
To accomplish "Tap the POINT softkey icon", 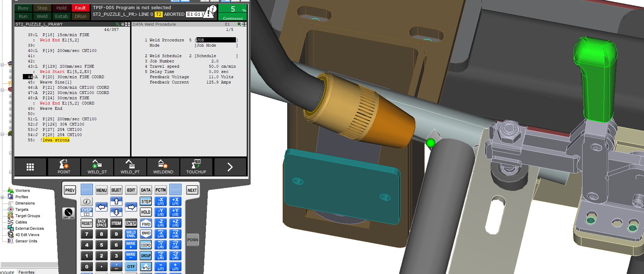I will [x=64, y=166].
